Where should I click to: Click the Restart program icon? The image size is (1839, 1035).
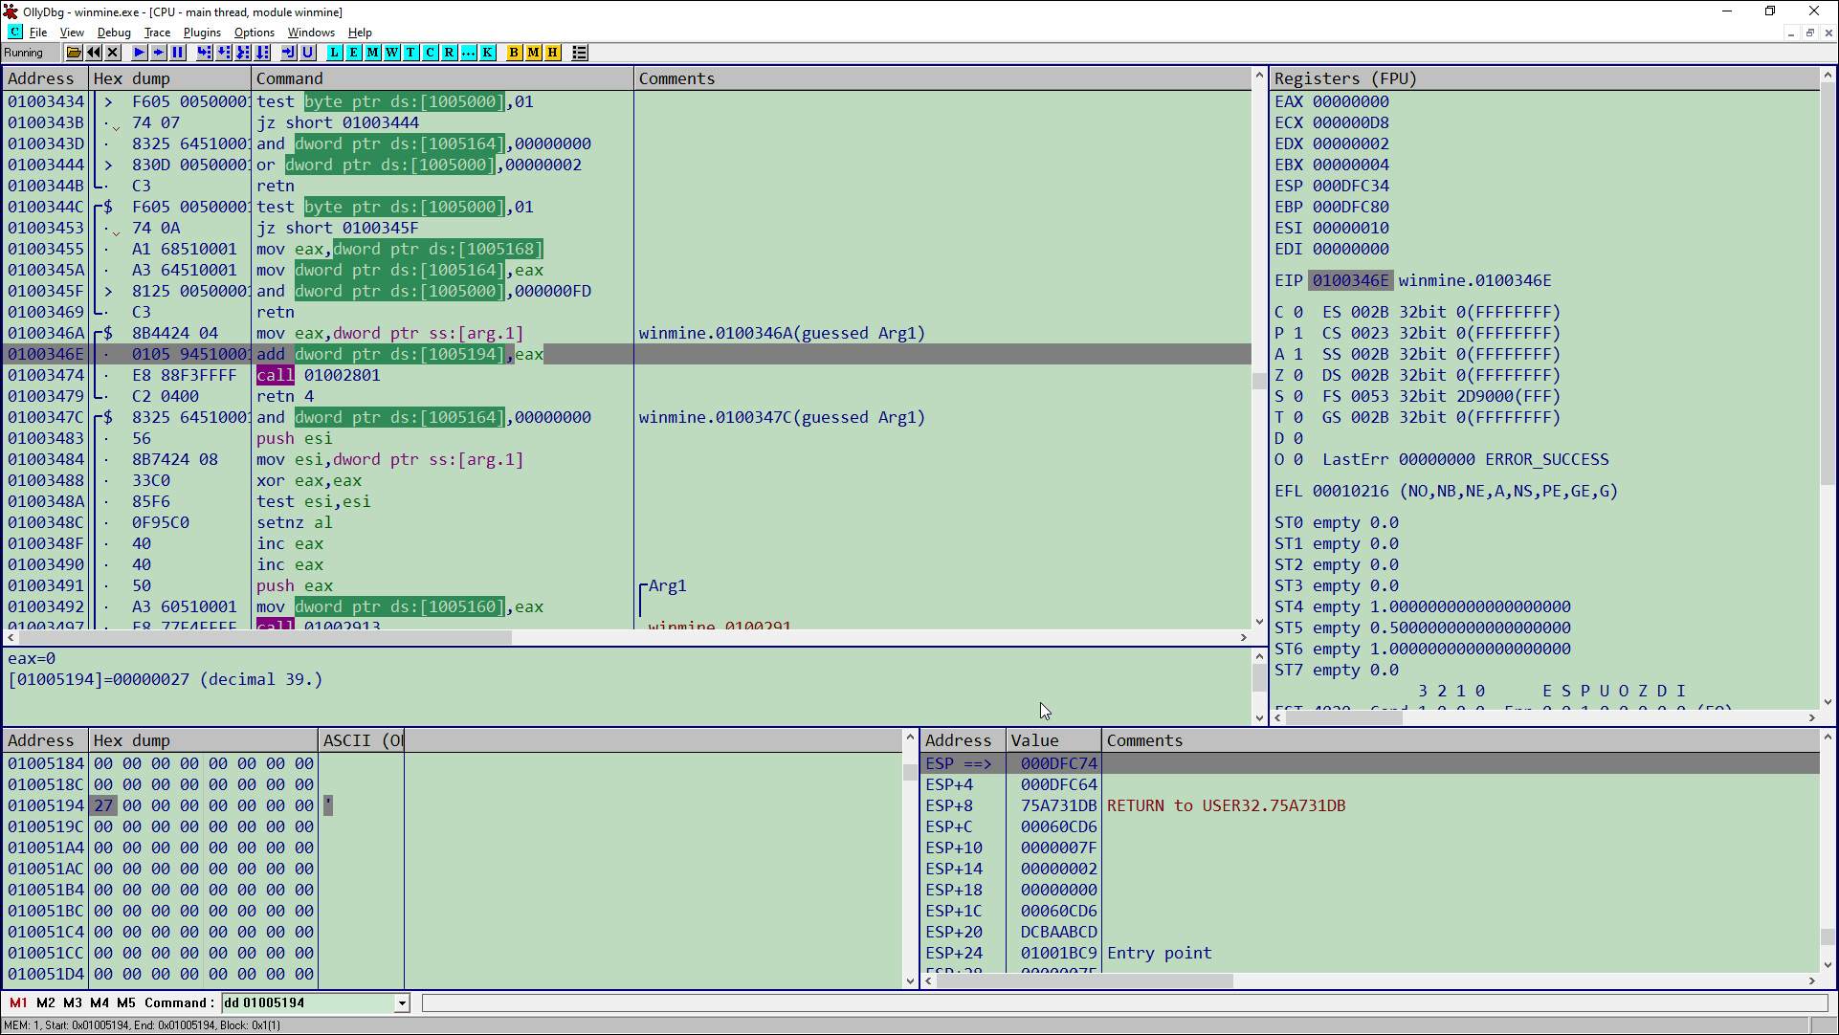(x=94, y=53)
